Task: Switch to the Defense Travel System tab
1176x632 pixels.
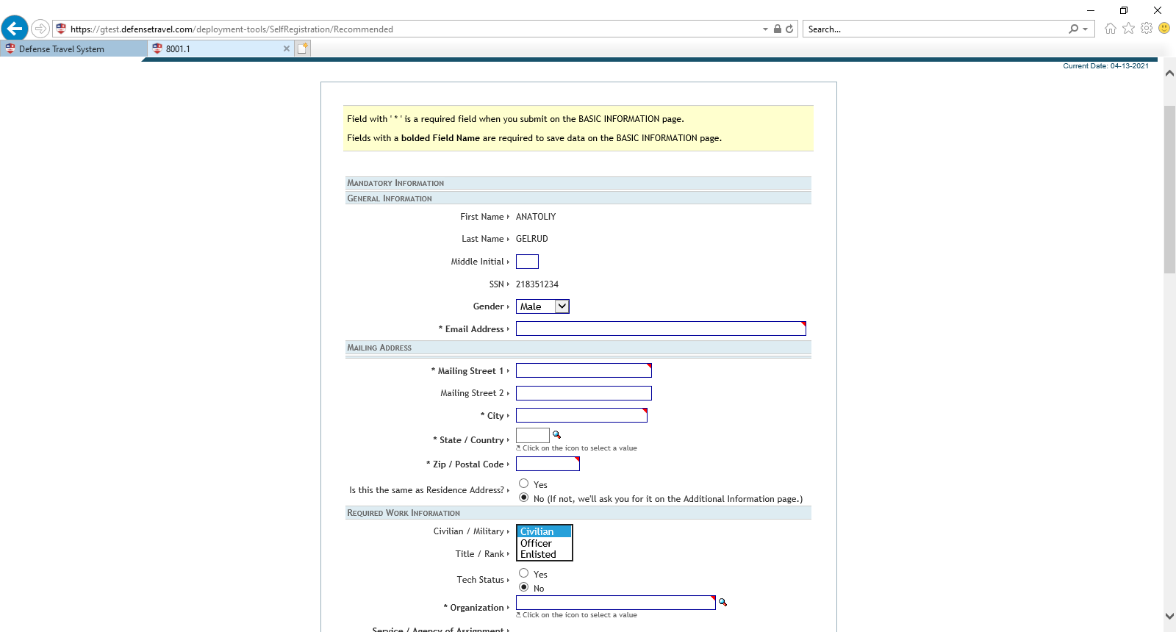Action: 73,49
